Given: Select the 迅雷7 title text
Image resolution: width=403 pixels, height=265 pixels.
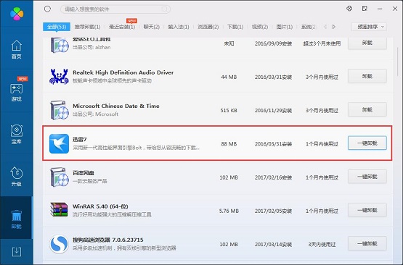Looking at the screenshot, I should click(79, 139).
